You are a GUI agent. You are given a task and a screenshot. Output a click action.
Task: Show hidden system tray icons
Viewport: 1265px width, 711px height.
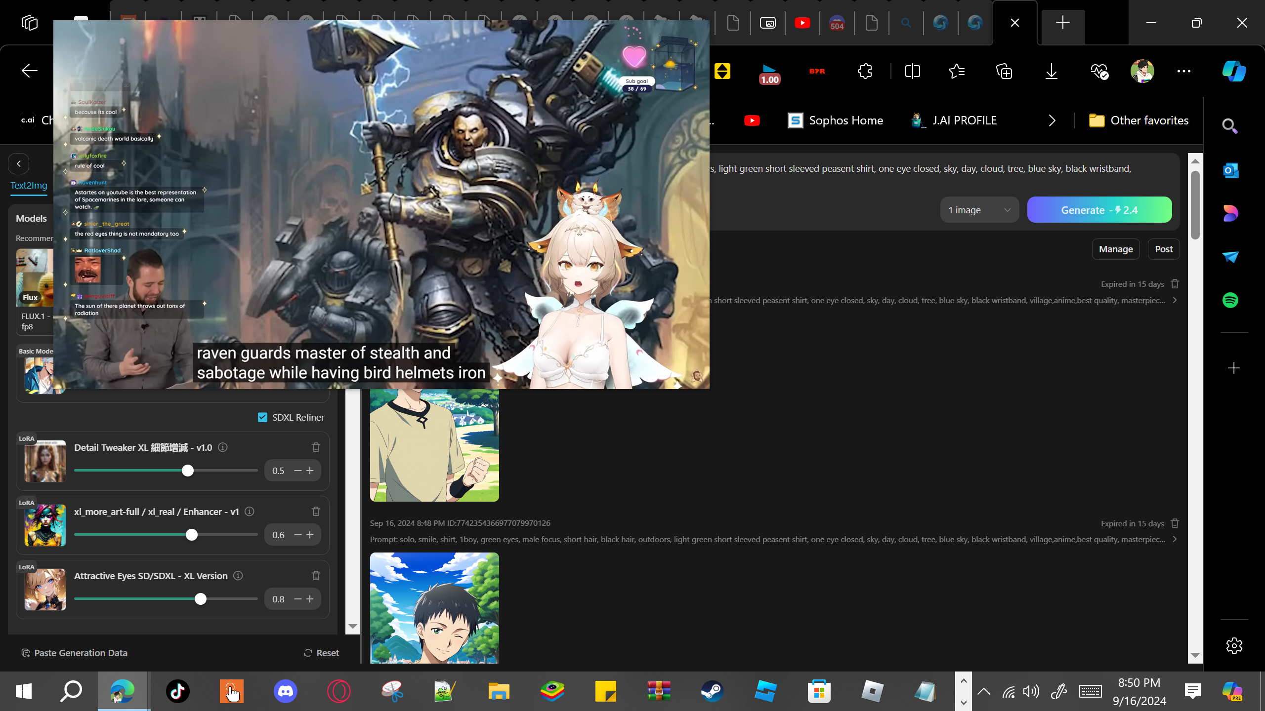point(984,691)
